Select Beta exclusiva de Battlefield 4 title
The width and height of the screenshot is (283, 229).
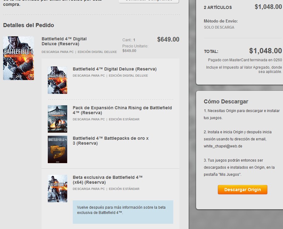(108, 180)
